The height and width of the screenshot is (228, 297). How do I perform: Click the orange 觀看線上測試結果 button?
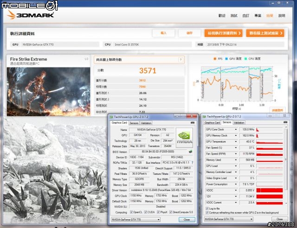click(x=265, y=33)
